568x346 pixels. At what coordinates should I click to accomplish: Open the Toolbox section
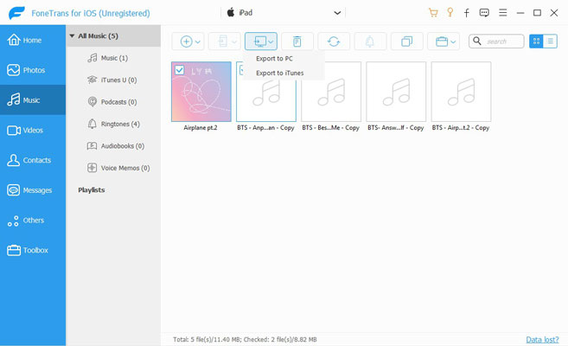pos(33,250)
